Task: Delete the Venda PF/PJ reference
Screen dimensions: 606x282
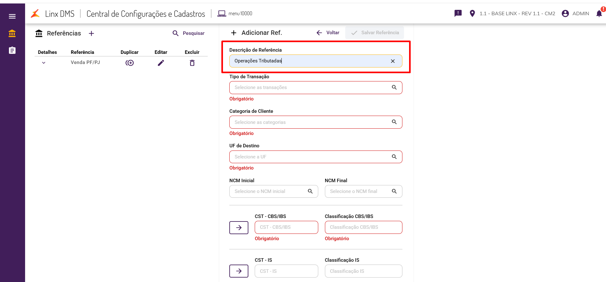Action: (x=192, y=63)
